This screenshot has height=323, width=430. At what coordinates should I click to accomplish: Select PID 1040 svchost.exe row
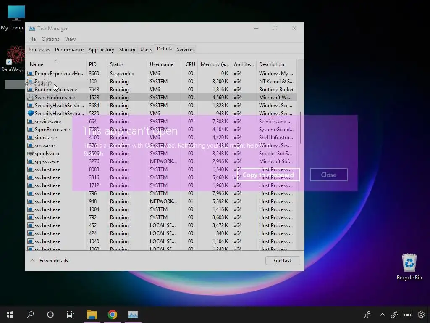161,241
